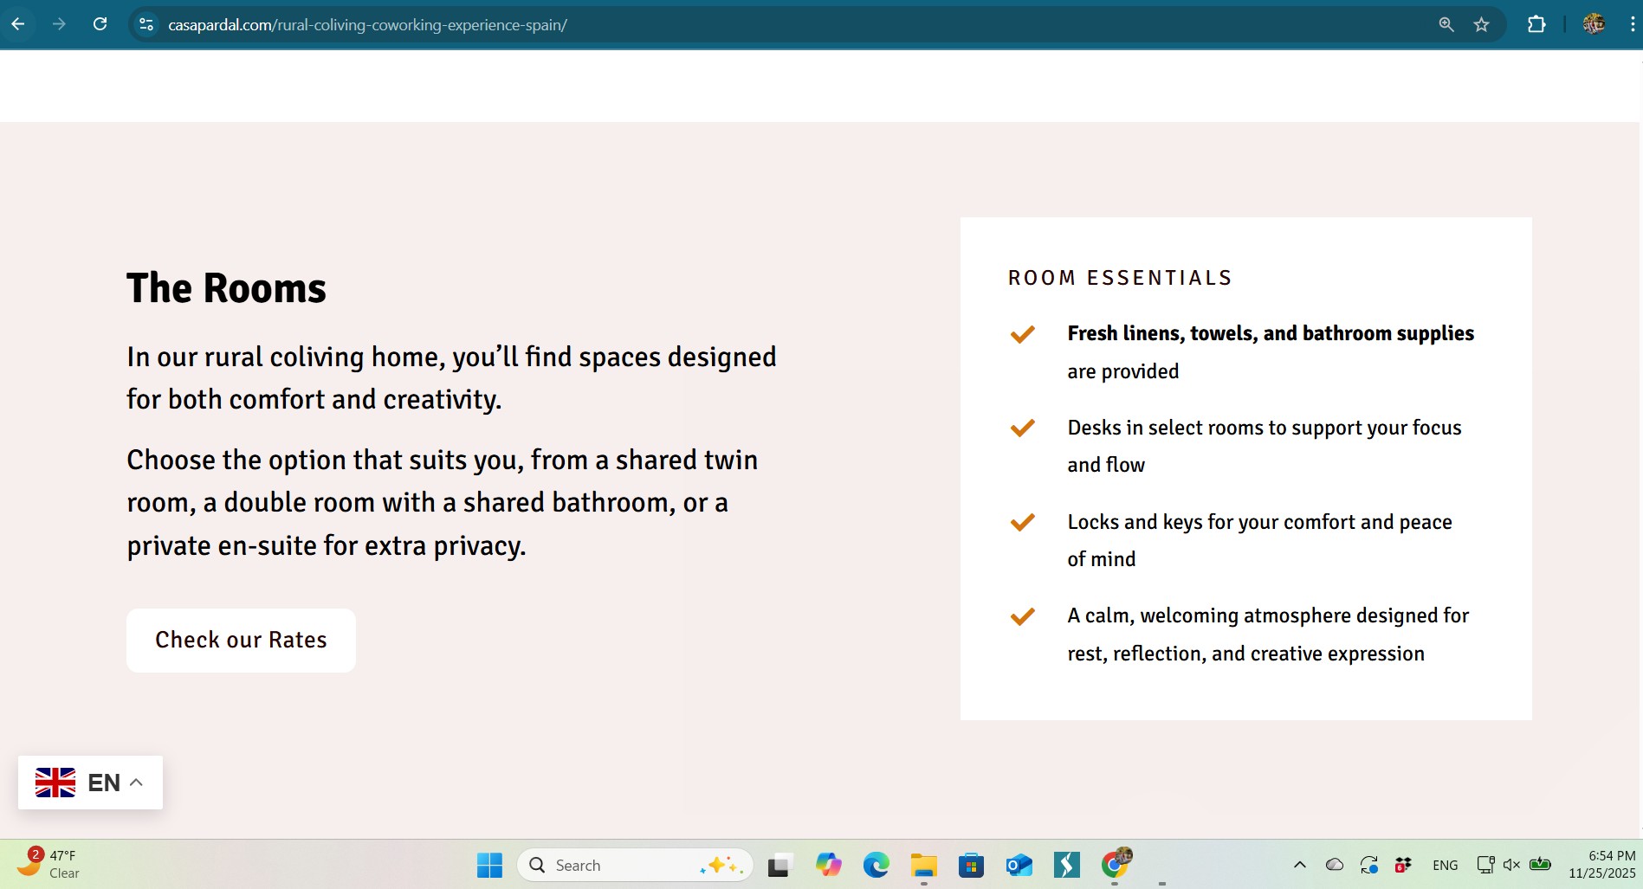This screenshot has height=889, width=1643.
Task: Bookmark this page with the star
Action: (x=1482, y=25)
